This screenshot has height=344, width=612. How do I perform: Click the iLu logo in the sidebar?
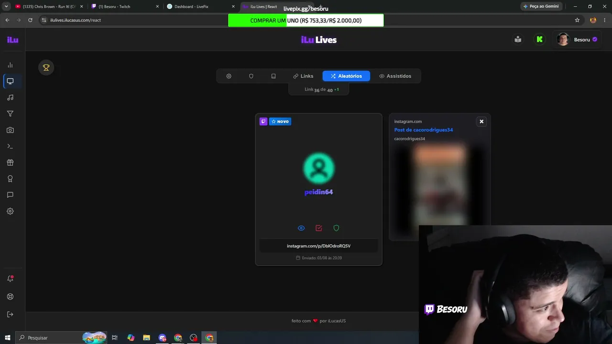click(x=12, y=40)
